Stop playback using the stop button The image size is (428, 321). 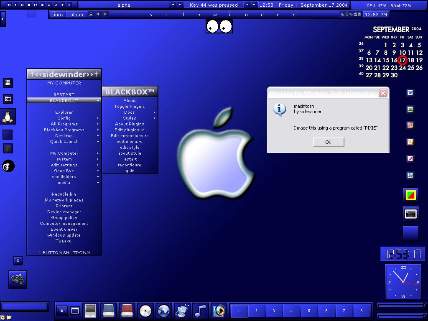(29, 5)
